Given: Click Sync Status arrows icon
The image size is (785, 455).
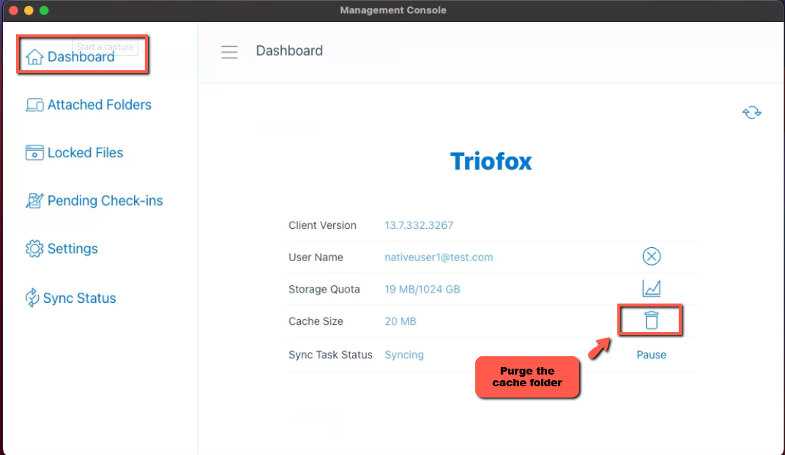Looking at the screenshot, I should [32, 298].
